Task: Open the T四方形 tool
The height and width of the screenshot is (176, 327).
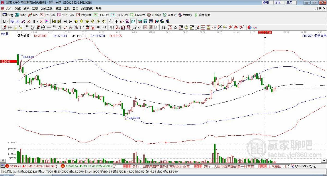Action: tap(101, 15)
